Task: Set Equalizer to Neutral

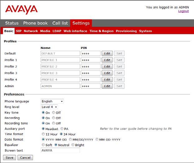Action: point(56,145)
